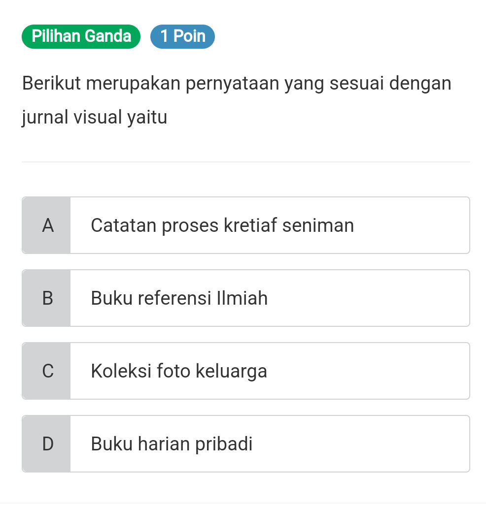Click the gray box beside option D
Screen dimensions: 486x506
47,443
